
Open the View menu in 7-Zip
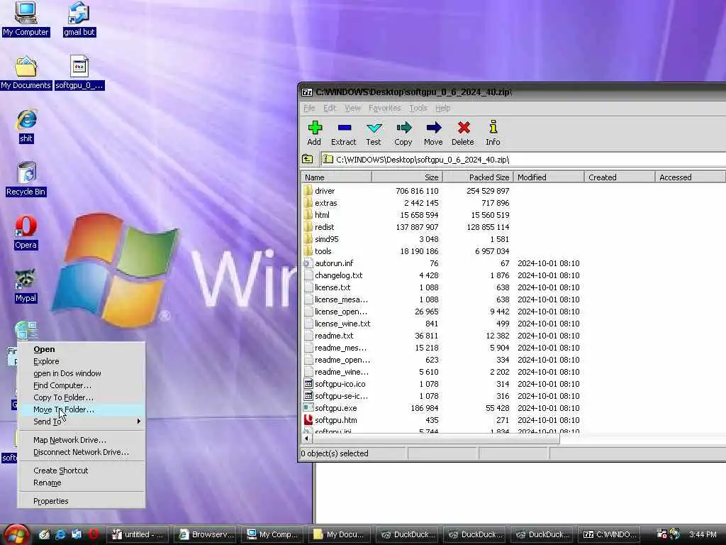[x=352, y=108]
